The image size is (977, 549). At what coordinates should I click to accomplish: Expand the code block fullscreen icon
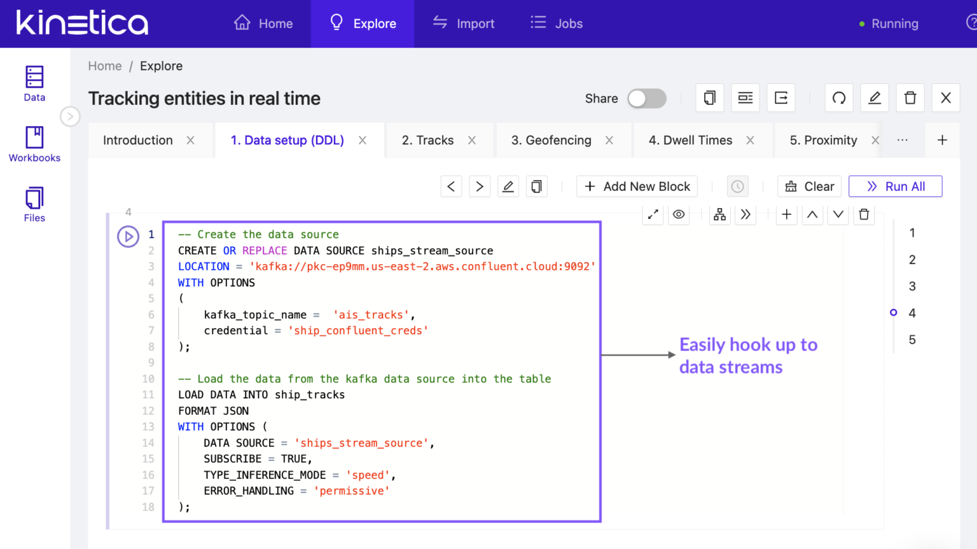[653, 214]
